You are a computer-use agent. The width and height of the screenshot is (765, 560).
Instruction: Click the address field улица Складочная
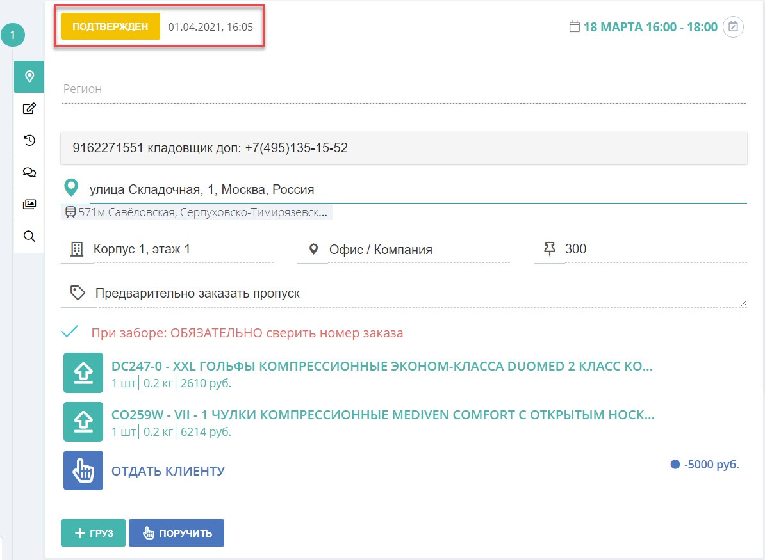pyautogui.click(x=418, y=189)
